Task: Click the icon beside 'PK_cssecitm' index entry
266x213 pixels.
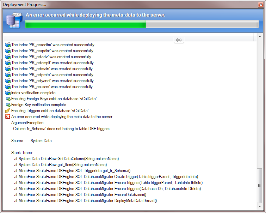Action: click(8, 45)
